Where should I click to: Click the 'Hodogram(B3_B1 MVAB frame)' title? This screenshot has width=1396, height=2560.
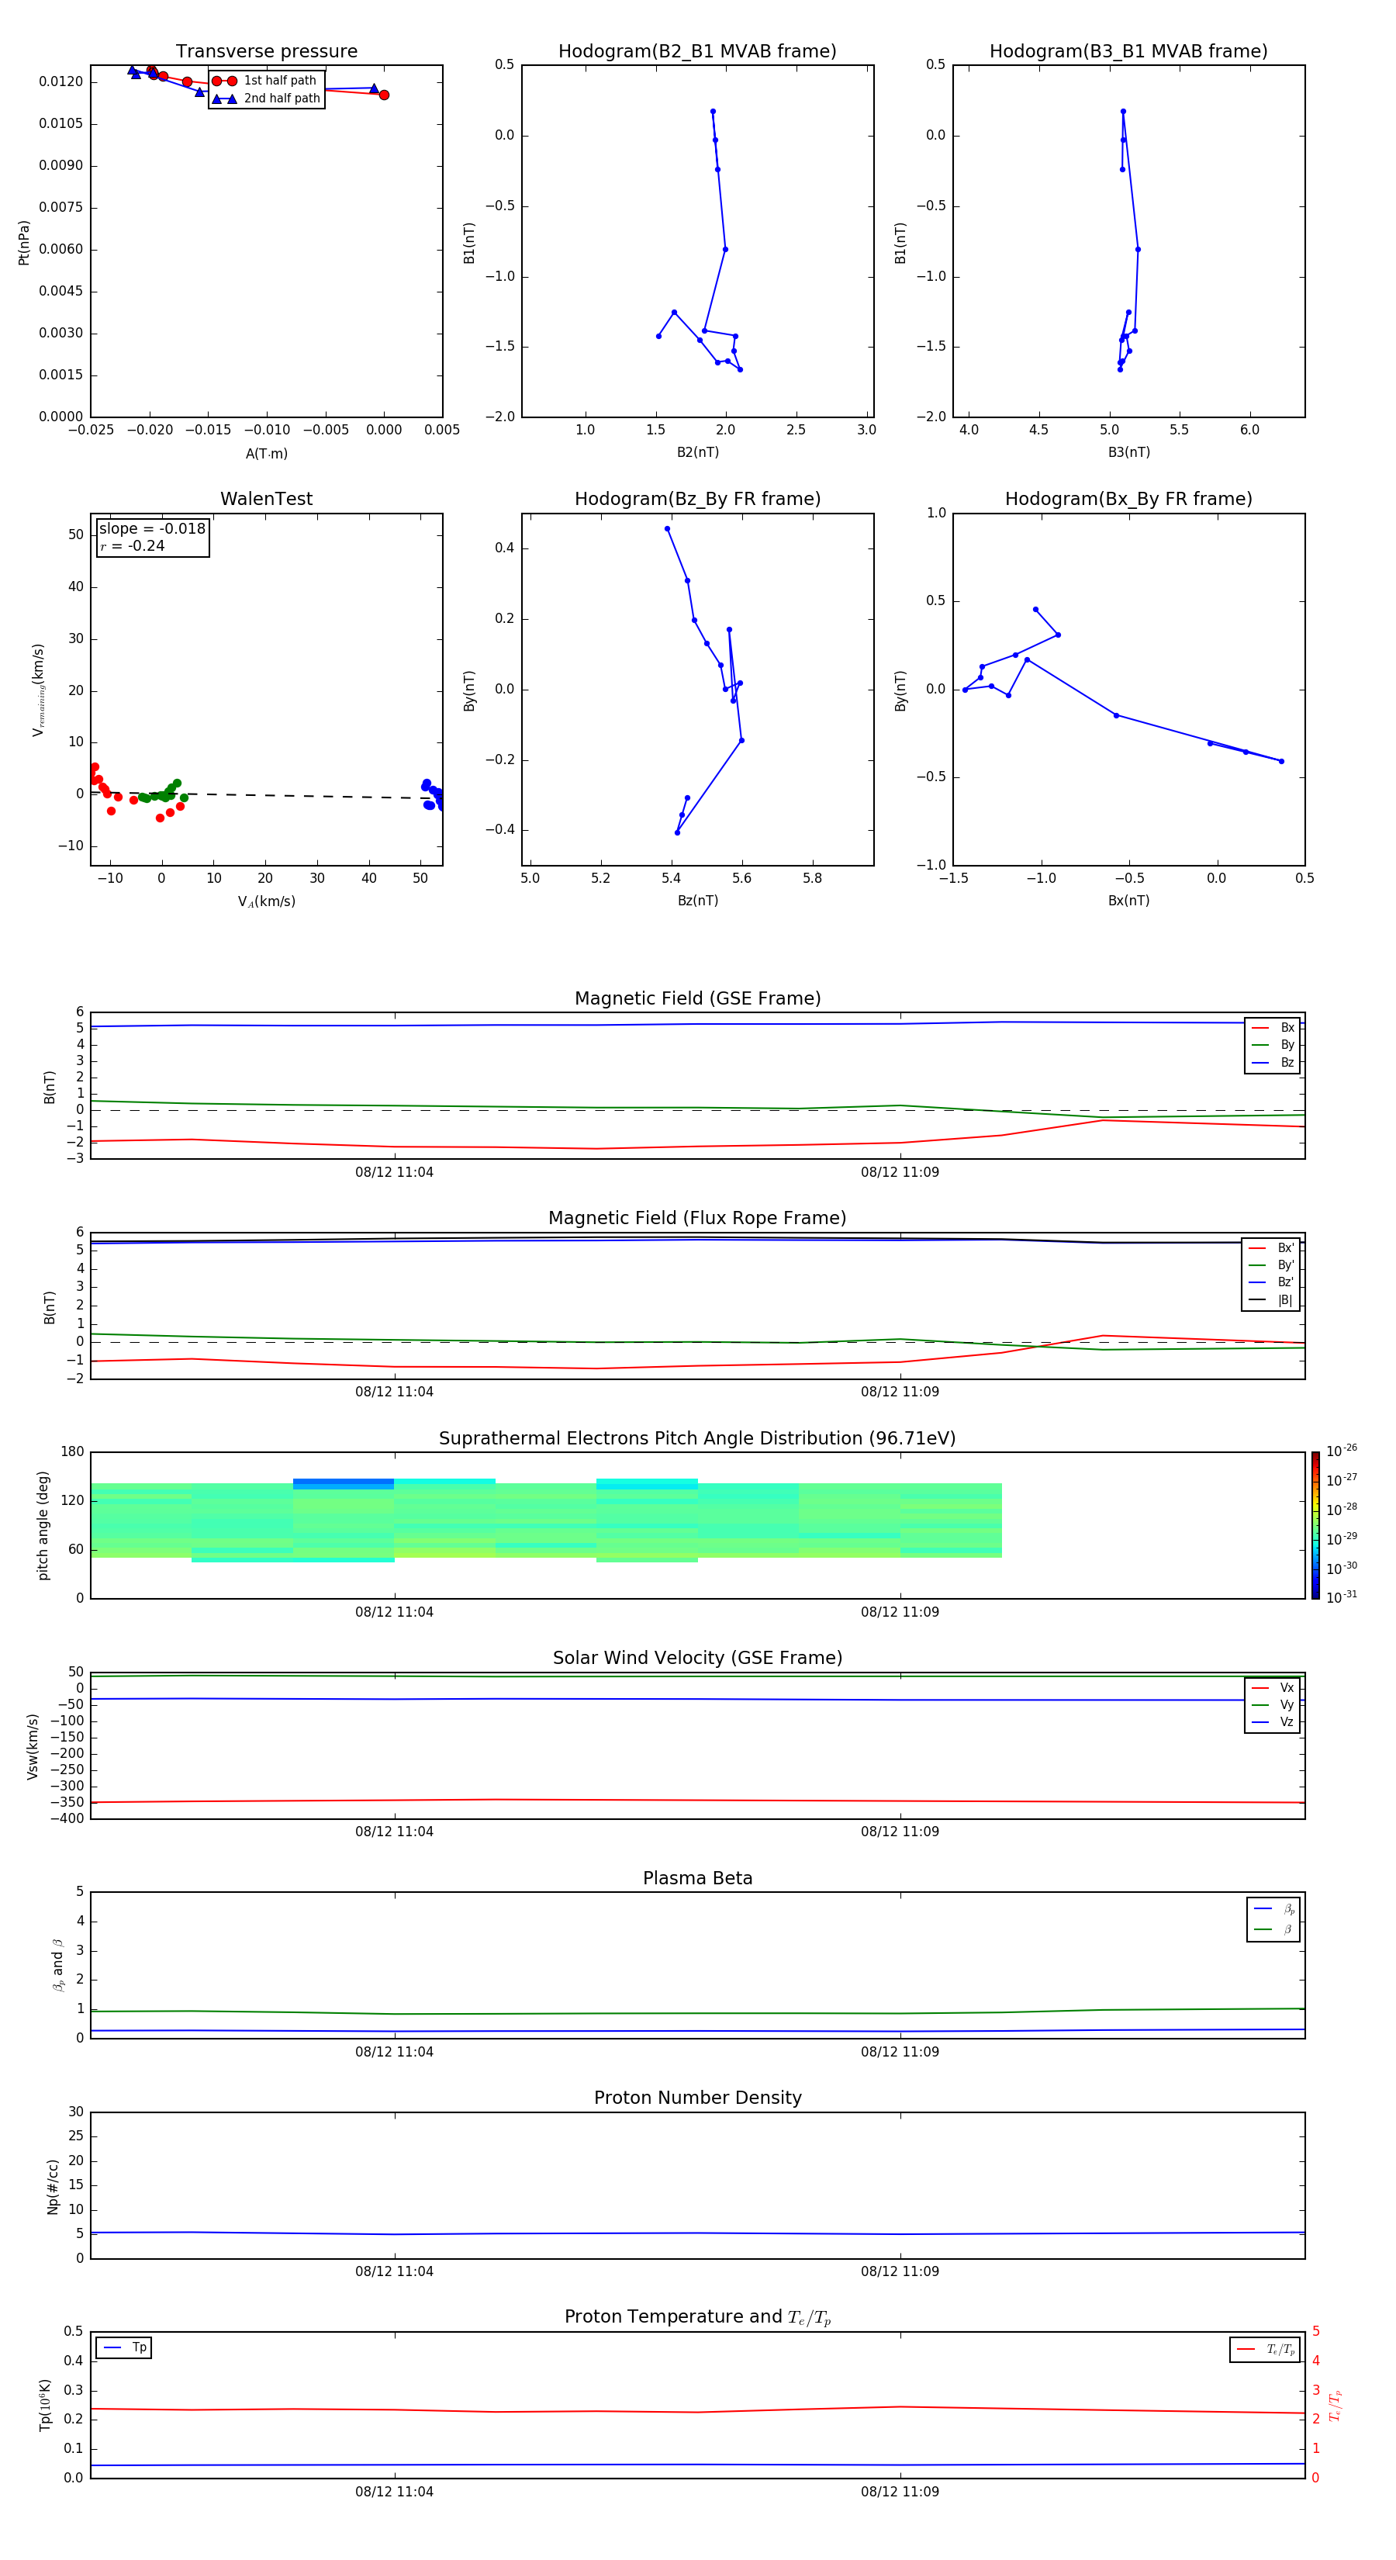pyautogui.click(x=1128, y=52)
